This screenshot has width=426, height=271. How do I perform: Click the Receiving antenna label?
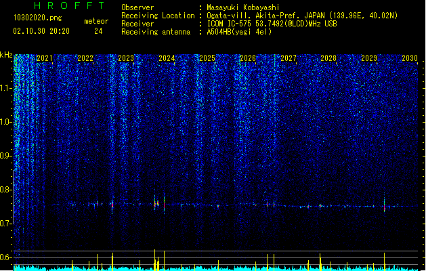click(156, 32)
